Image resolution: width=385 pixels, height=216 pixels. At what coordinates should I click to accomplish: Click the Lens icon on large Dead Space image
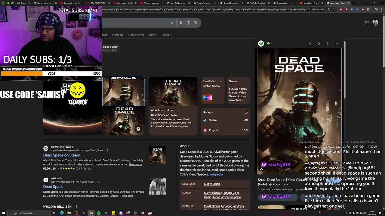click(261, 168)
